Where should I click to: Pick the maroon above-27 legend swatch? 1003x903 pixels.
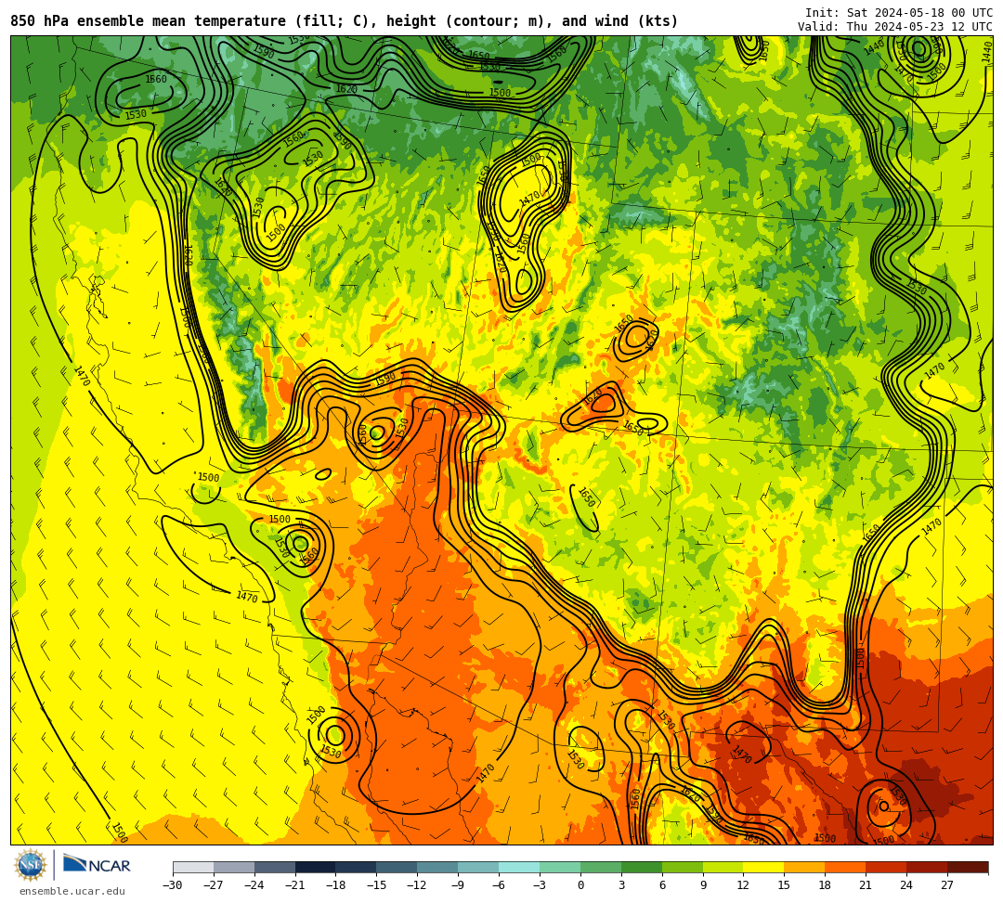(968, 867)
